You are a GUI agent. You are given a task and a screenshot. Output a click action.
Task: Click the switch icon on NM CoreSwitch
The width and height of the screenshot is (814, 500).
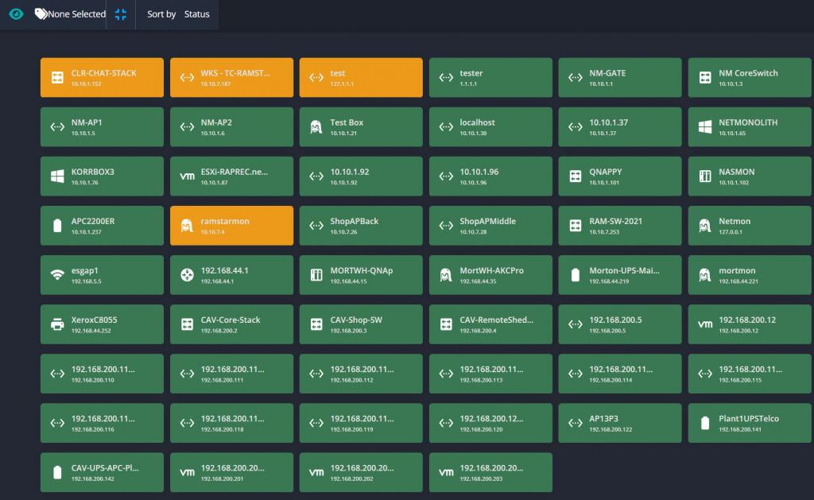705,78
